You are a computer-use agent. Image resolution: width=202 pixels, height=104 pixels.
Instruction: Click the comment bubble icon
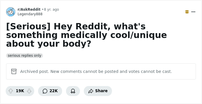[x=45, y=91]
